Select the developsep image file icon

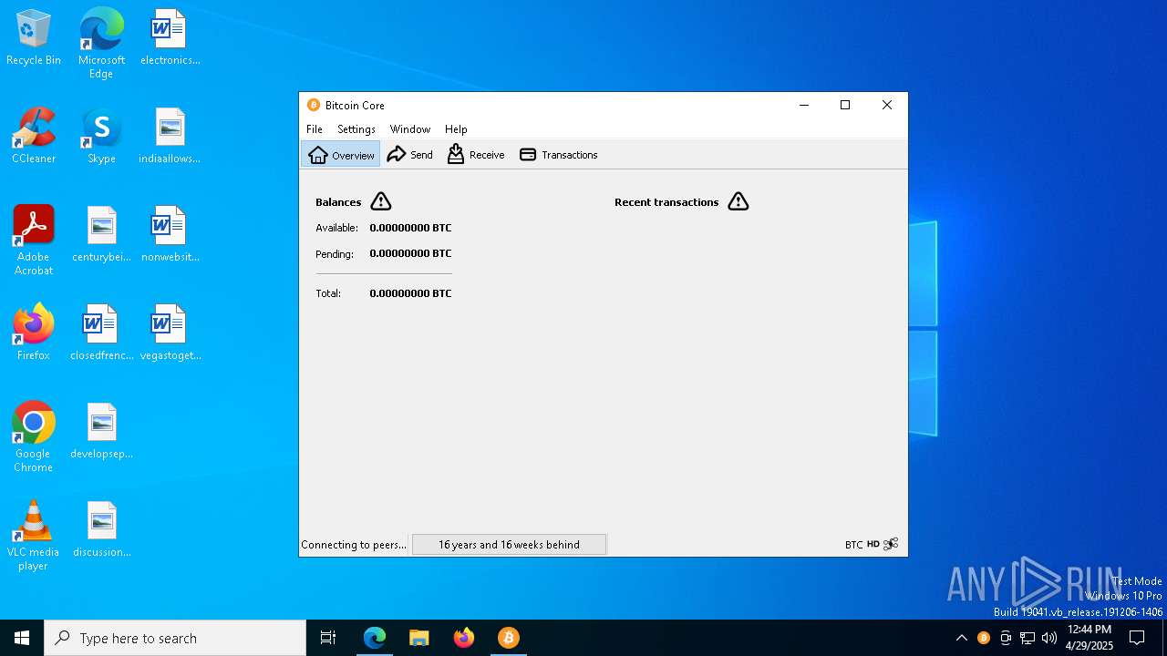coord(101,432)
